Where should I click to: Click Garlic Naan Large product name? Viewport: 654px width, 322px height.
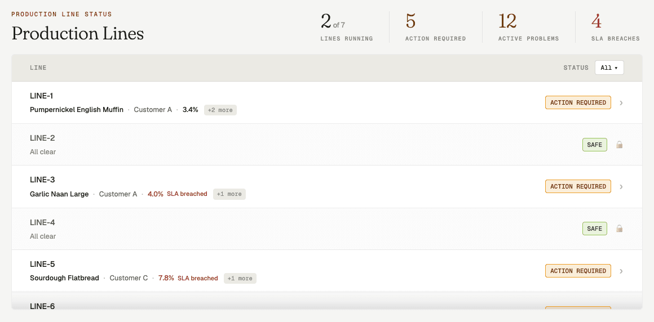[59, 194]
